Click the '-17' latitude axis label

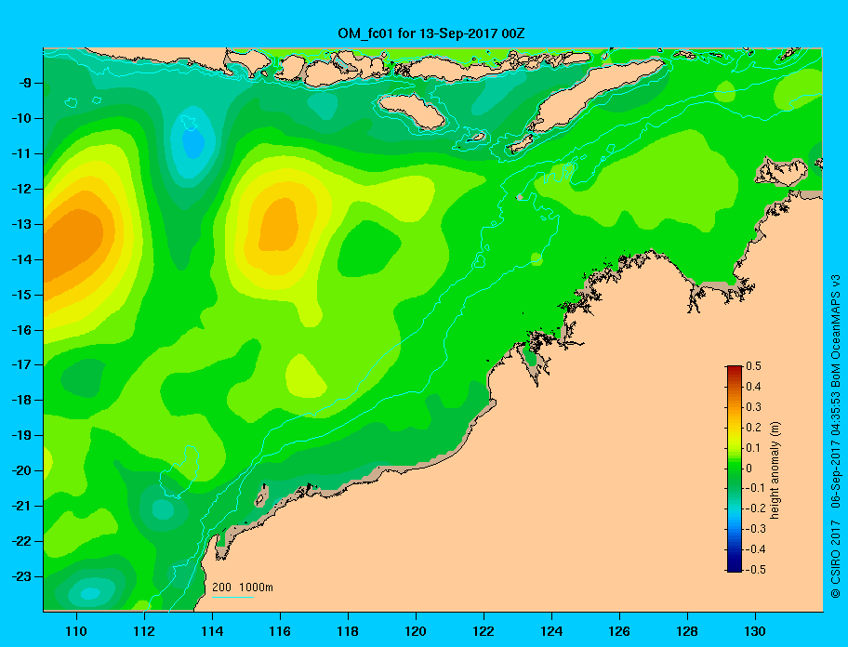tap(21, 364)
